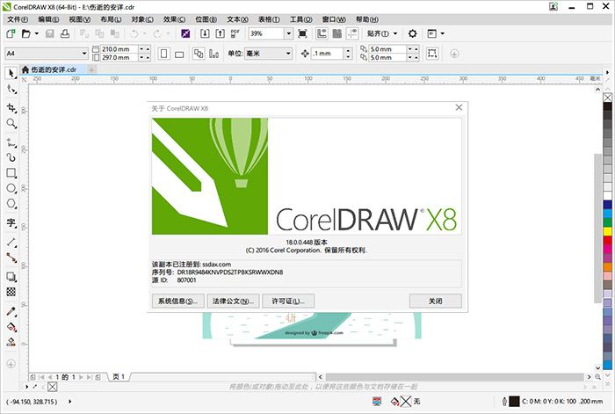Viewport: 615px width, 414px height.
Task: Select the Ellipse tool
Action: [x=11, y=188]
